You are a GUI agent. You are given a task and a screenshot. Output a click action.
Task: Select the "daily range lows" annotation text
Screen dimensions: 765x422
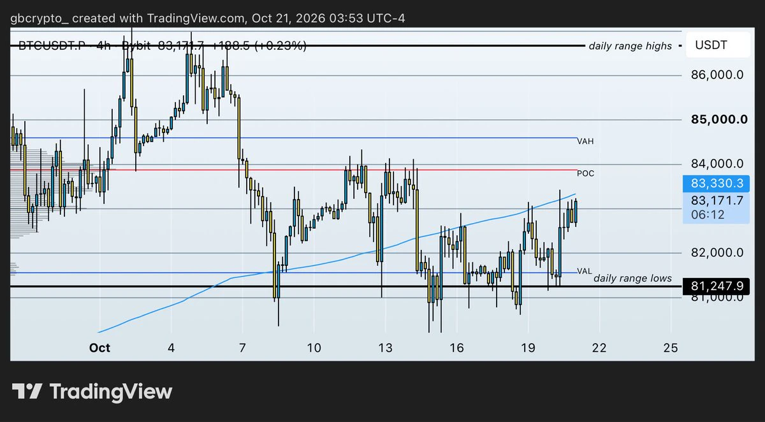(632, 279)
